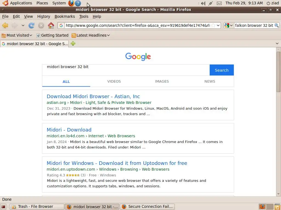Click the Show Desktop icon
This screenshot has width=281, height=210.
[x=3, y=207]
